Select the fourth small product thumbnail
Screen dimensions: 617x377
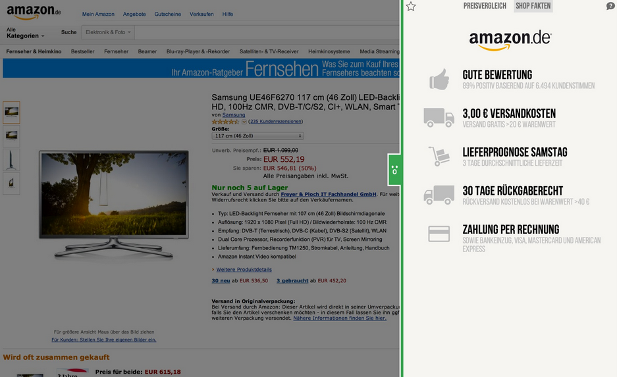[x=11, y=183]
